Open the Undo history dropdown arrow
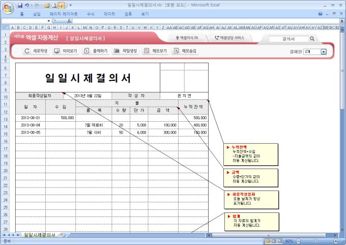Image resolution: width=346 pixels, height=245 pixels. 32,5
